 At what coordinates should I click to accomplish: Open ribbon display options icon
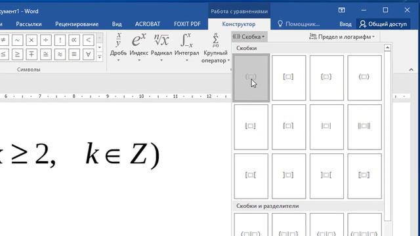tap(341, 10)
